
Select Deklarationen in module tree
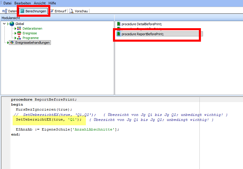[x=32, y=28]
